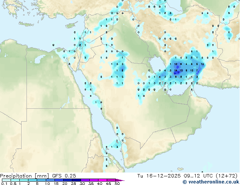Click the '10' value between 8 and 7
240x185 pixels.
192,71
